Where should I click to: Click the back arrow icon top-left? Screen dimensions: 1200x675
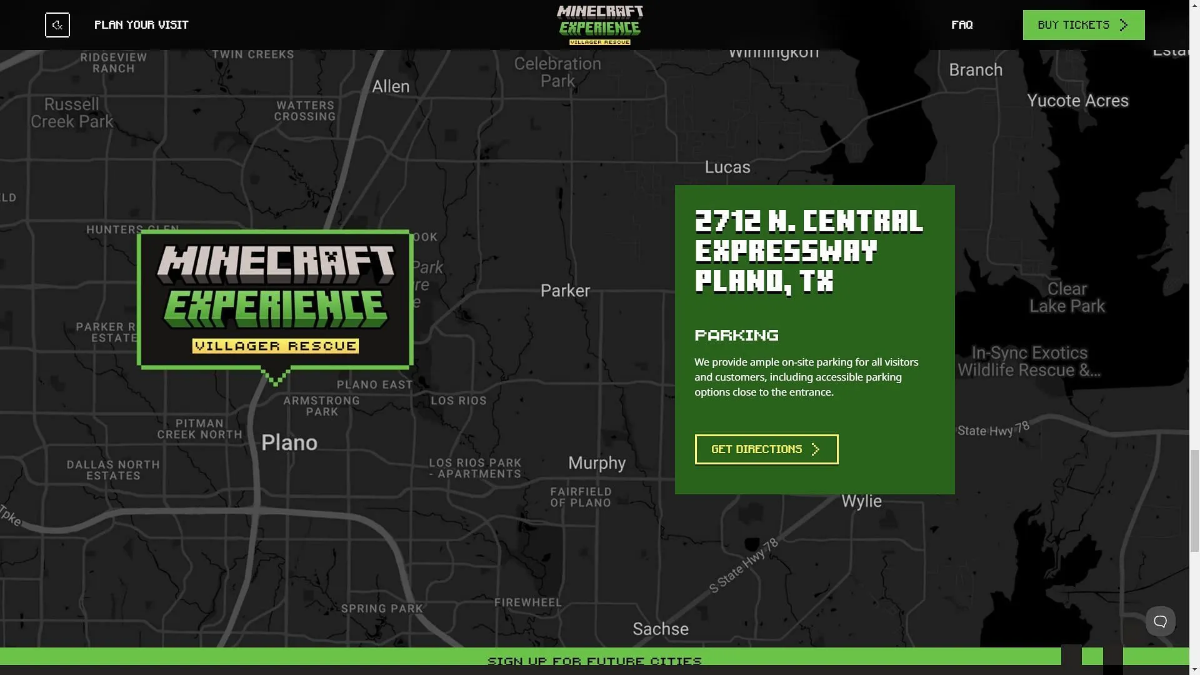tap(57, 25)
